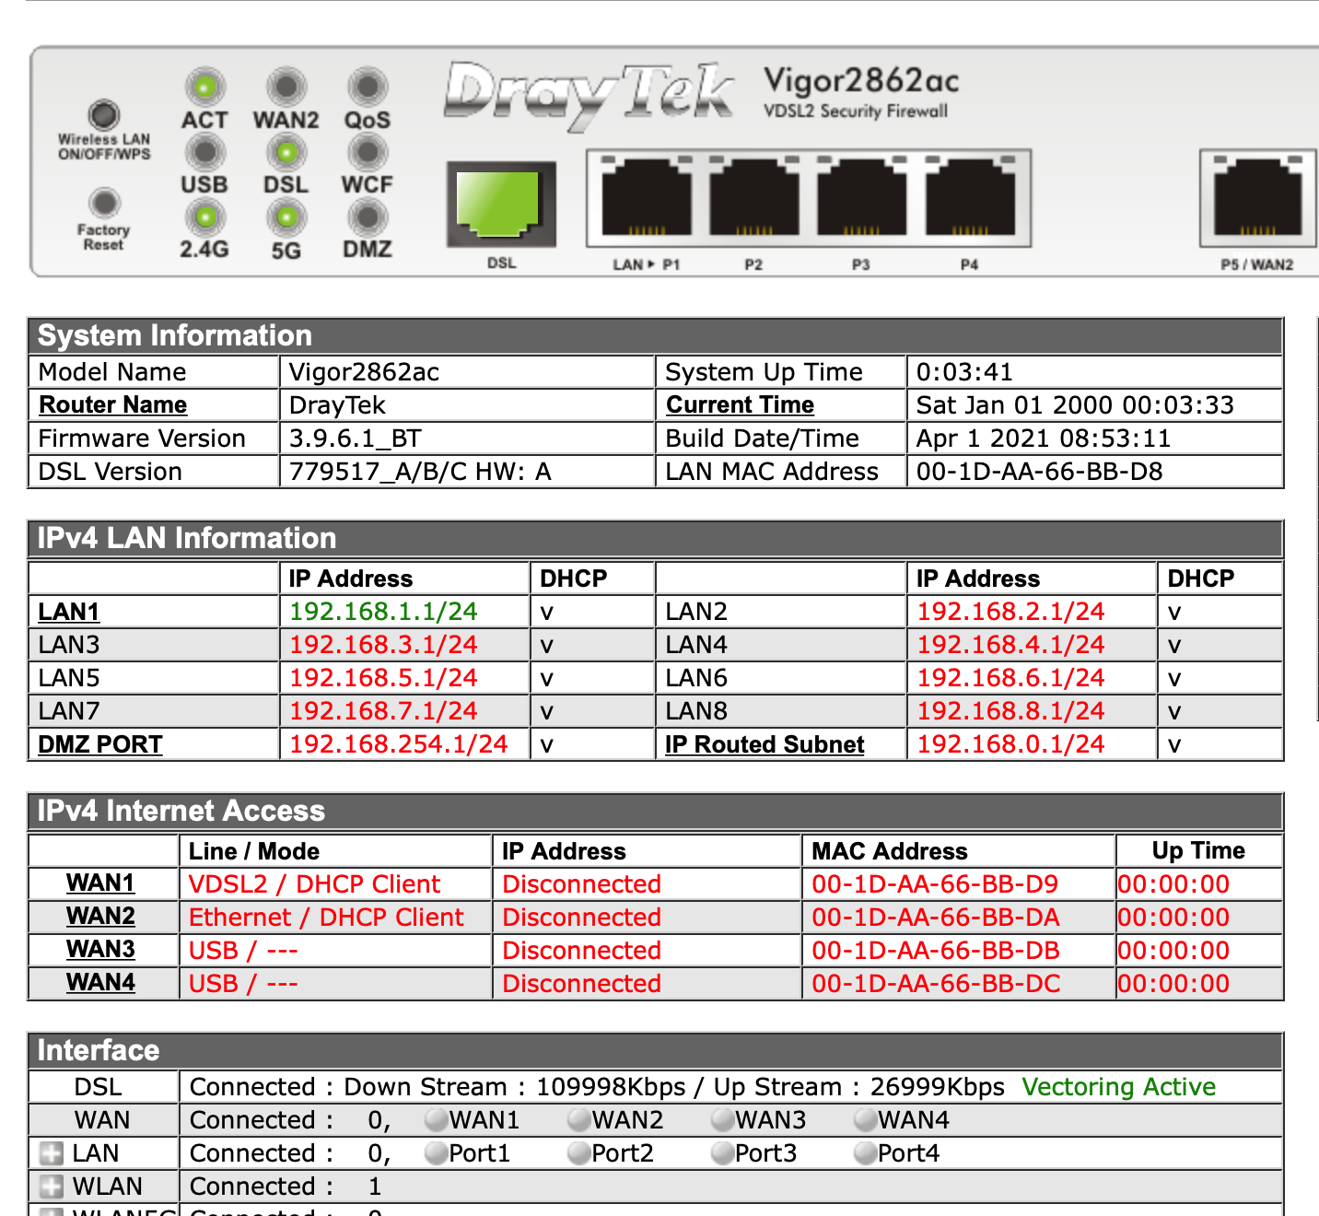Select WAN1 MAC address 00-1D-AA-66-BB-D9
This screenshot has width=1319, height=1216.
tap(935, 884)
